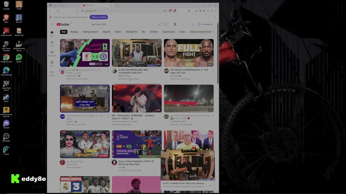Open the YouTube guide hamburger menu

[52, 24]
